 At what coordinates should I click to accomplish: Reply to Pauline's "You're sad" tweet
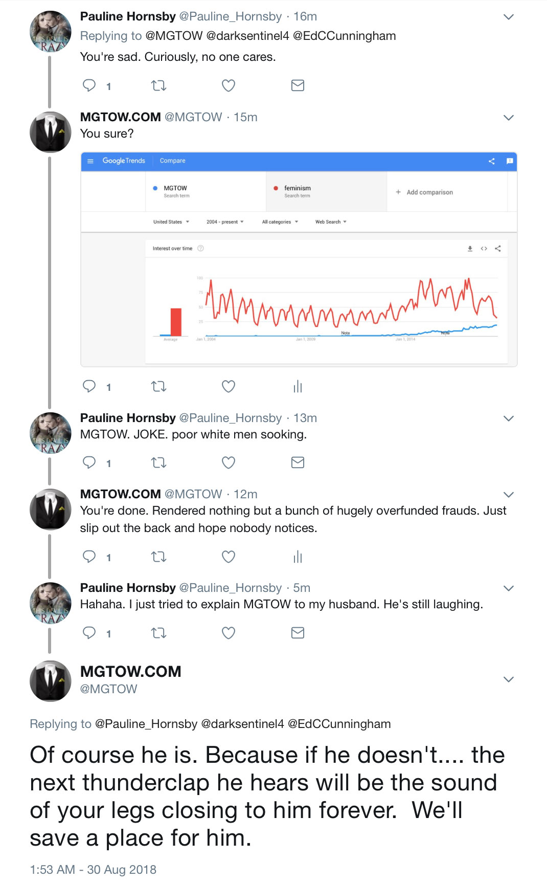point(89,85)
